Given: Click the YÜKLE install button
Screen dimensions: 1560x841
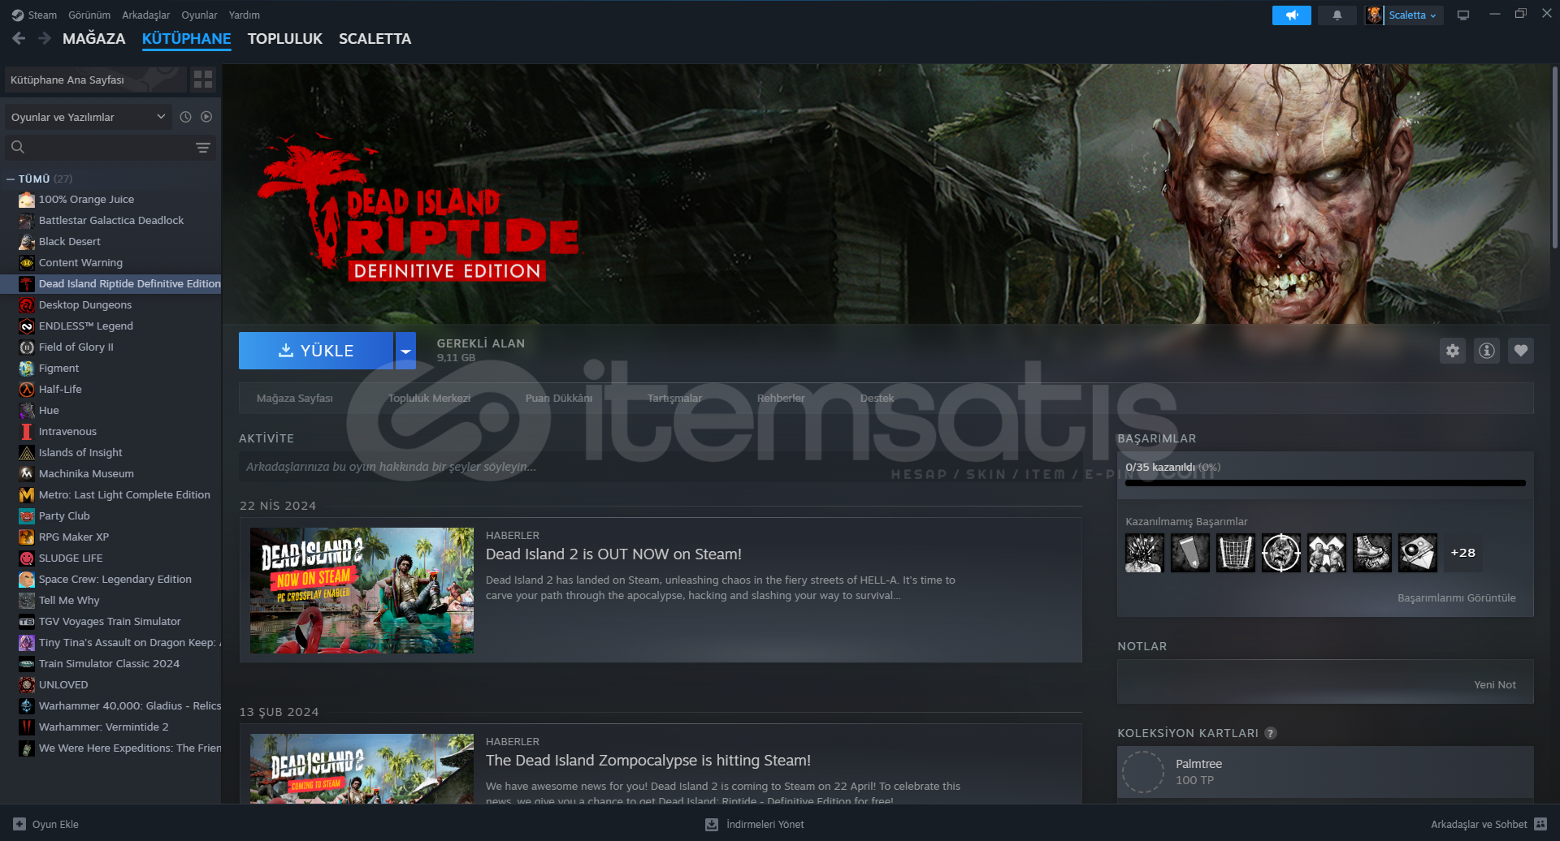Looking at the screenshot, I should point(316,351).
